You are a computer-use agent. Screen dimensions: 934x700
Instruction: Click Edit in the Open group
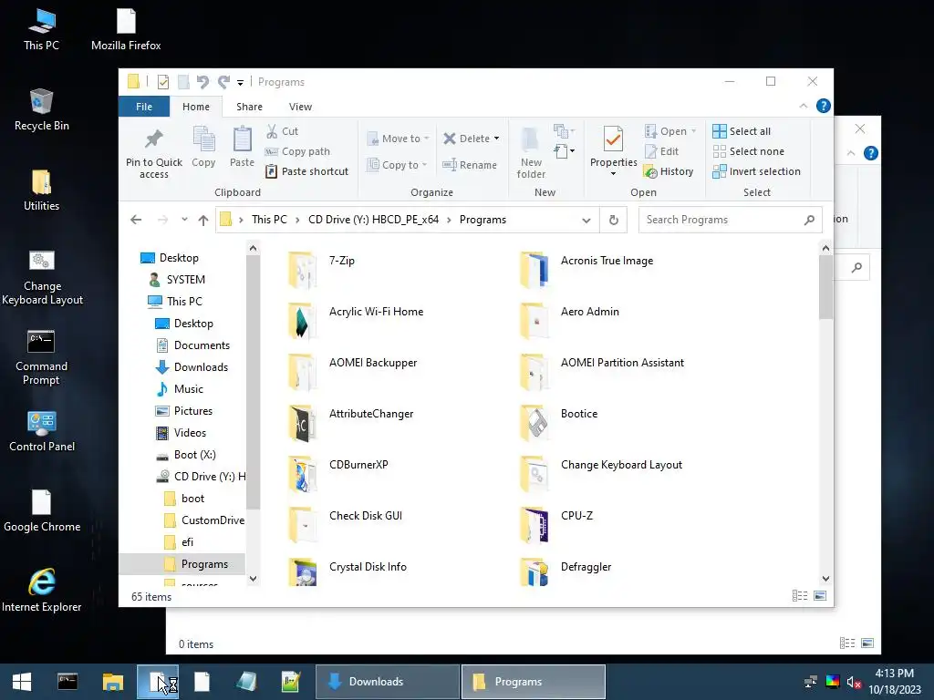coord(662,151)
